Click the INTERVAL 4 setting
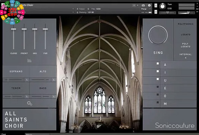 [x=185, y=56]
